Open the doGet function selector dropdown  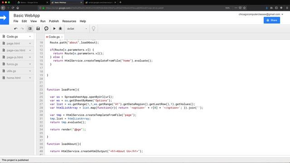77,29
